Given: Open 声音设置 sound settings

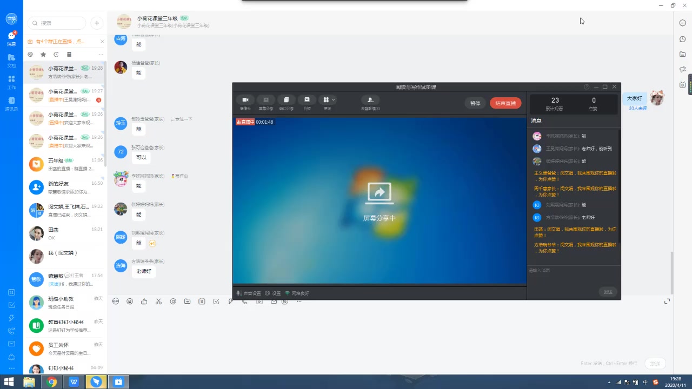Looking at the screenshot, I should pyautogui.click(x=249, y=293).
